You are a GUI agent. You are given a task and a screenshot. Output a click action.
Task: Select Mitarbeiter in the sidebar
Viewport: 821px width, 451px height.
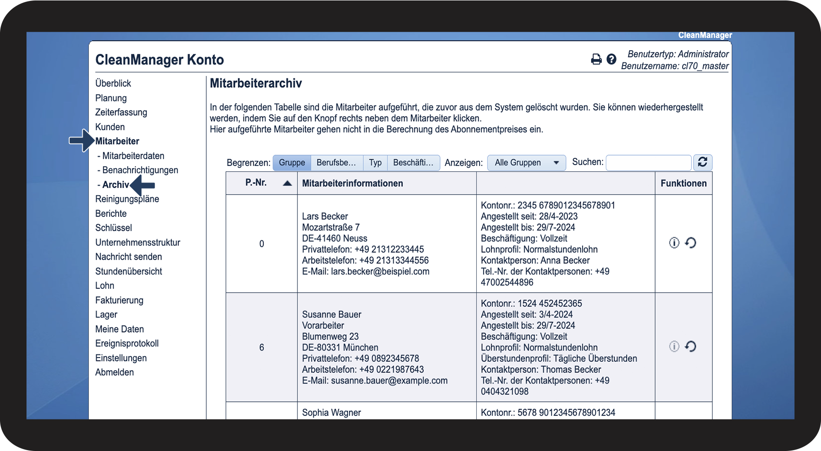point(118,141)
